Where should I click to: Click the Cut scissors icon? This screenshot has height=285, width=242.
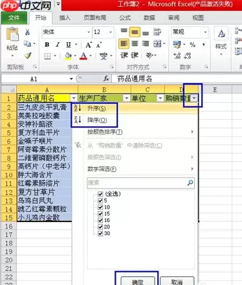click(28, 32)
